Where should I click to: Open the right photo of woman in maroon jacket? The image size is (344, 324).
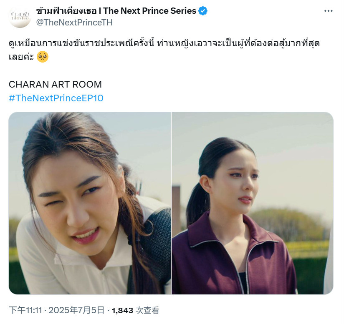[253, 203]
